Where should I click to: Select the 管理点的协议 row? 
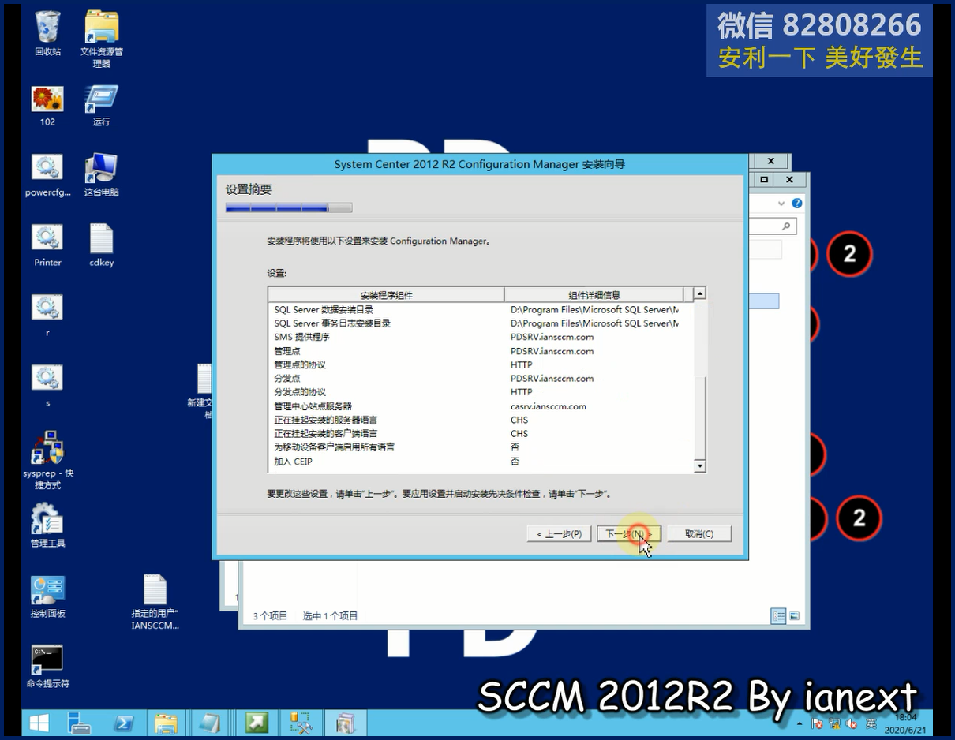[x=481, y=364]
